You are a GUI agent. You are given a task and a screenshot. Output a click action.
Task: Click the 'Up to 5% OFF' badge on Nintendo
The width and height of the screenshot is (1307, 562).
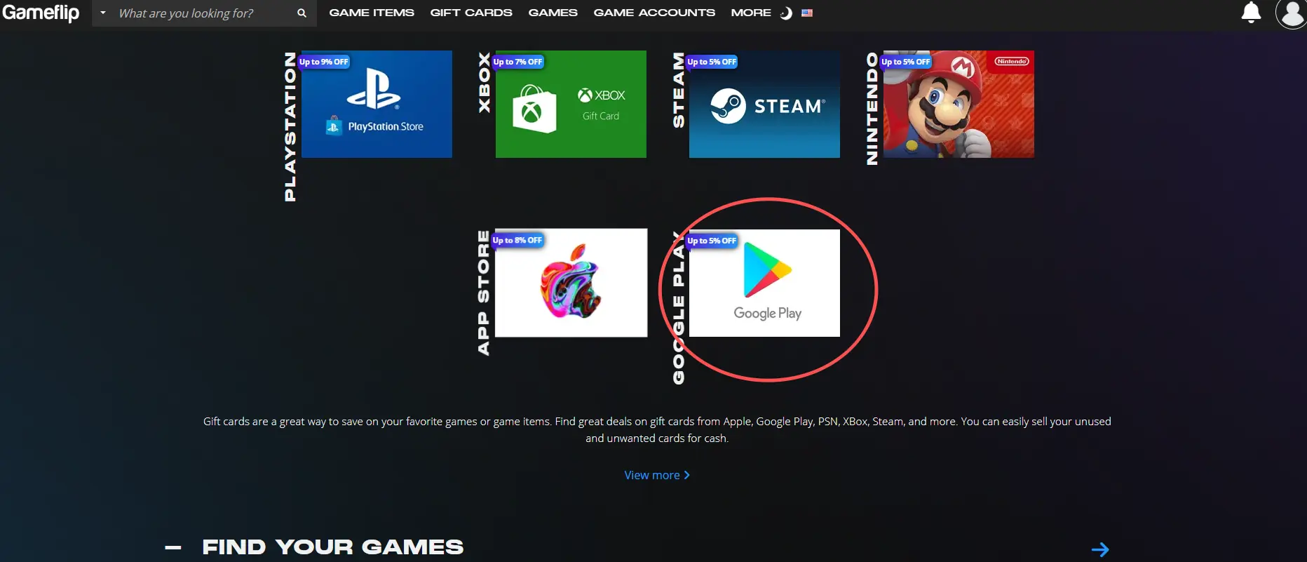[906, 62]
